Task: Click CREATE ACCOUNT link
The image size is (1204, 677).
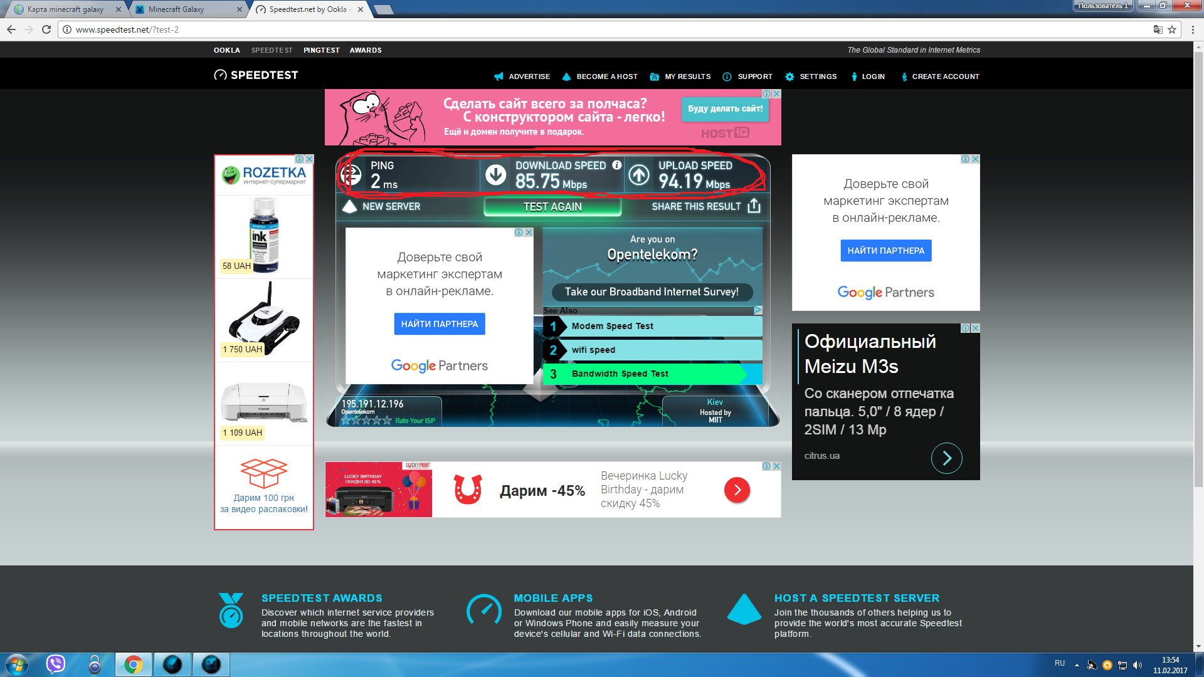Action: click(x=946, y=76)
